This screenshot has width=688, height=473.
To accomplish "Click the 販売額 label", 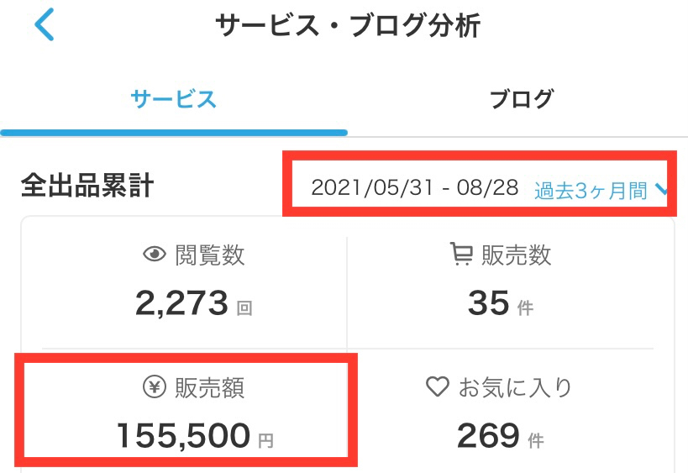I will (x=210, y=387).
